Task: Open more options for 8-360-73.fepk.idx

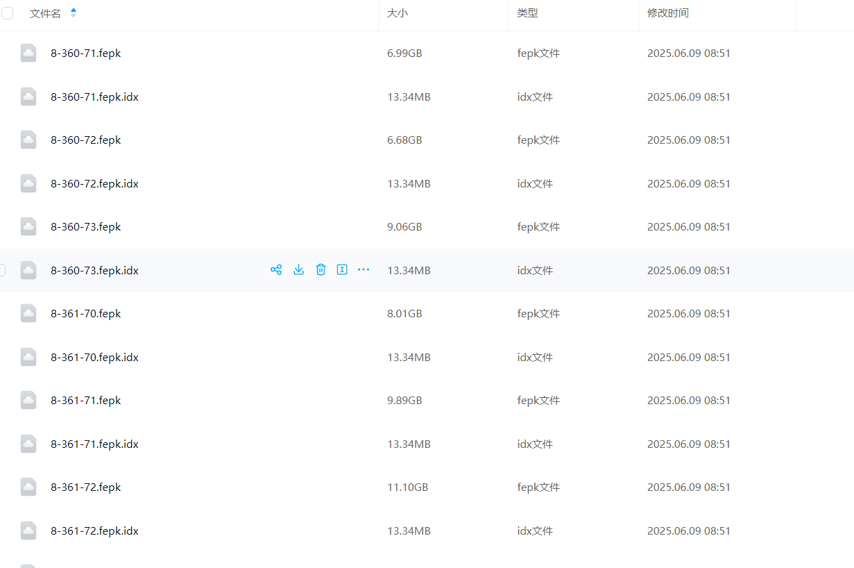Action: 364,269
